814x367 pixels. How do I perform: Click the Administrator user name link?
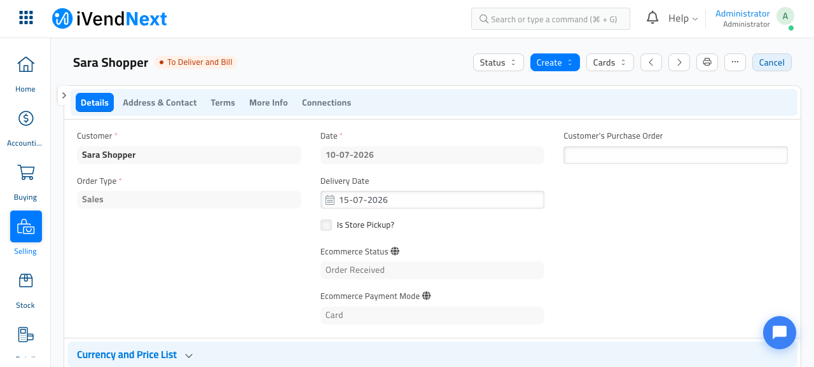tap(742, 13)
